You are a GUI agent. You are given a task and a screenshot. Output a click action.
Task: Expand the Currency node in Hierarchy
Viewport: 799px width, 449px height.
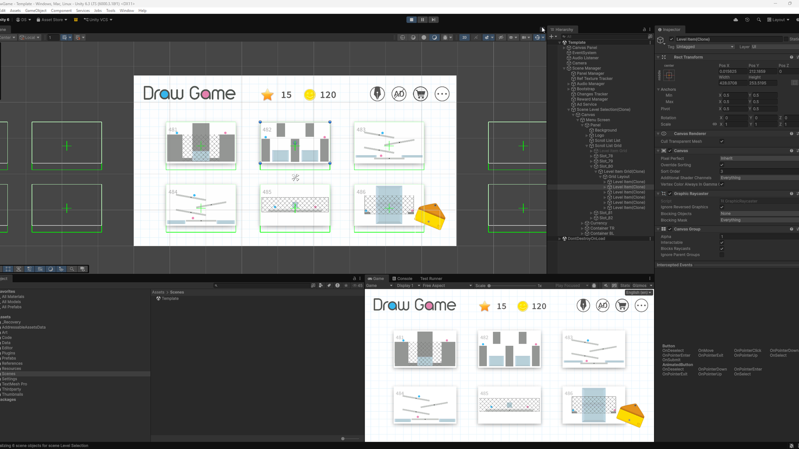(582, 223)
